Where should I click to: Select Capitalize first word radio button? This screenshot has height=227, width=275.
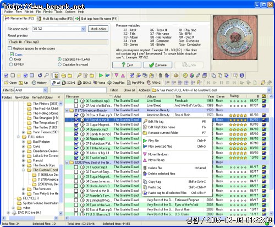(59, 64)
